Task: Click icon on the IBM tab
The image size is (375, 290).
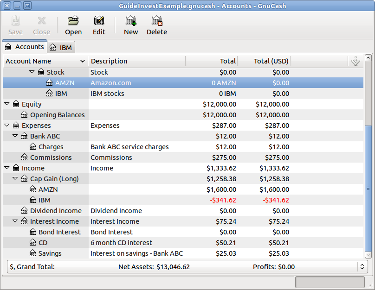Action: pyautogui.click(x=52, y=48)
